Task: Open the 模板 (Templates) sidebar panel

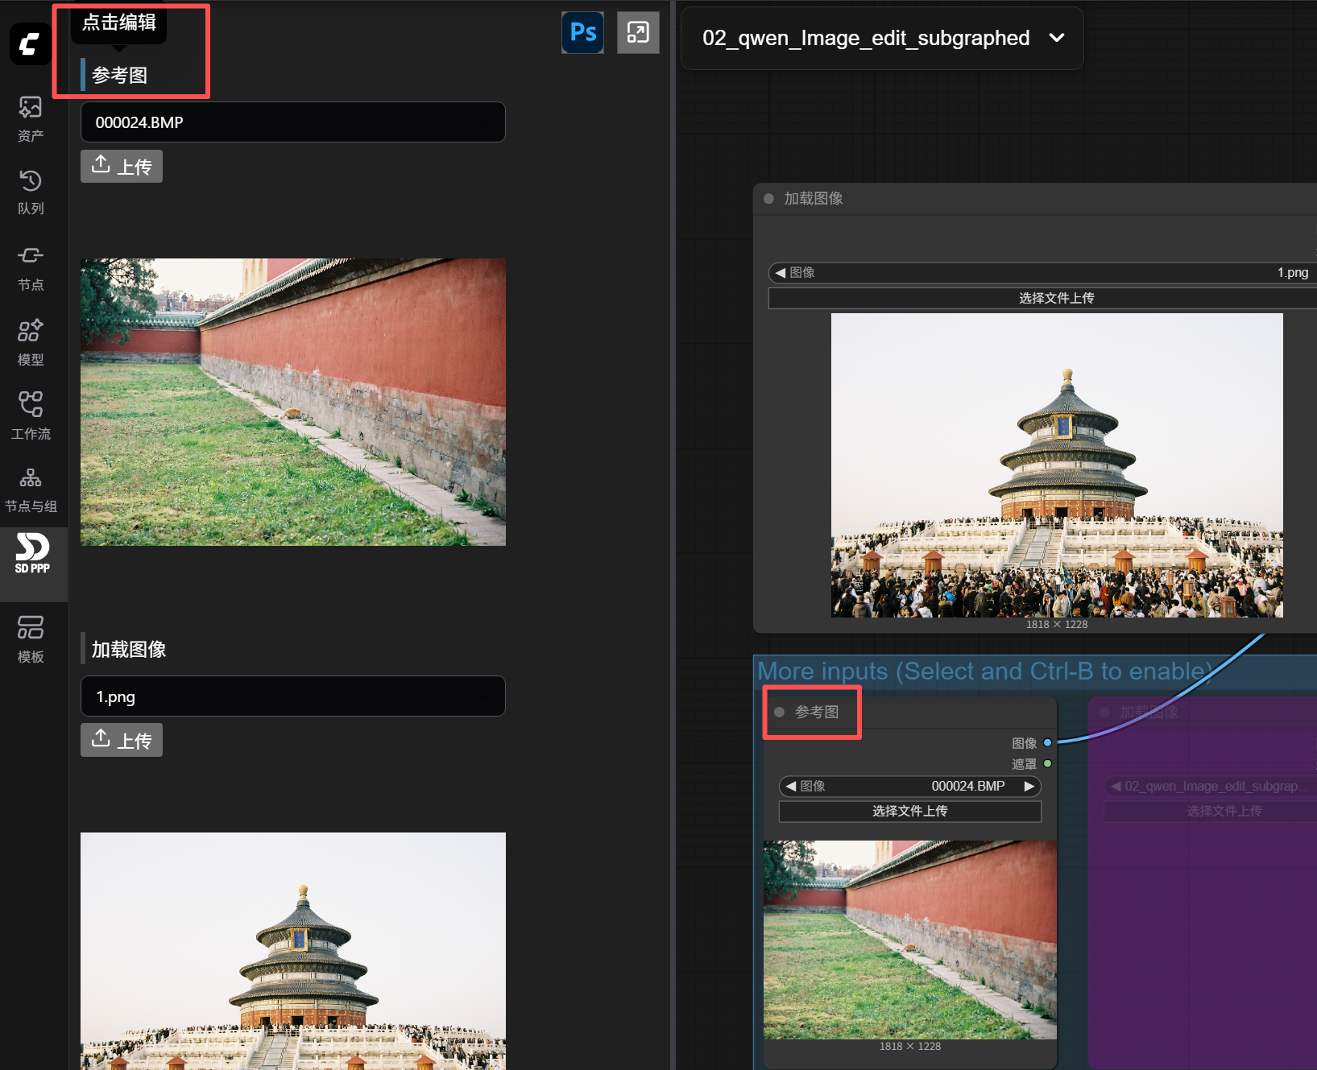Action: coord(31,638)
